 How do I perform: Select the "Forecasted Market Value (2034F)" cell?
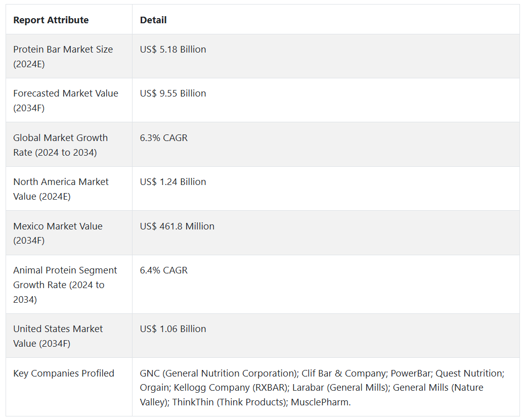(x=66, y=101)
